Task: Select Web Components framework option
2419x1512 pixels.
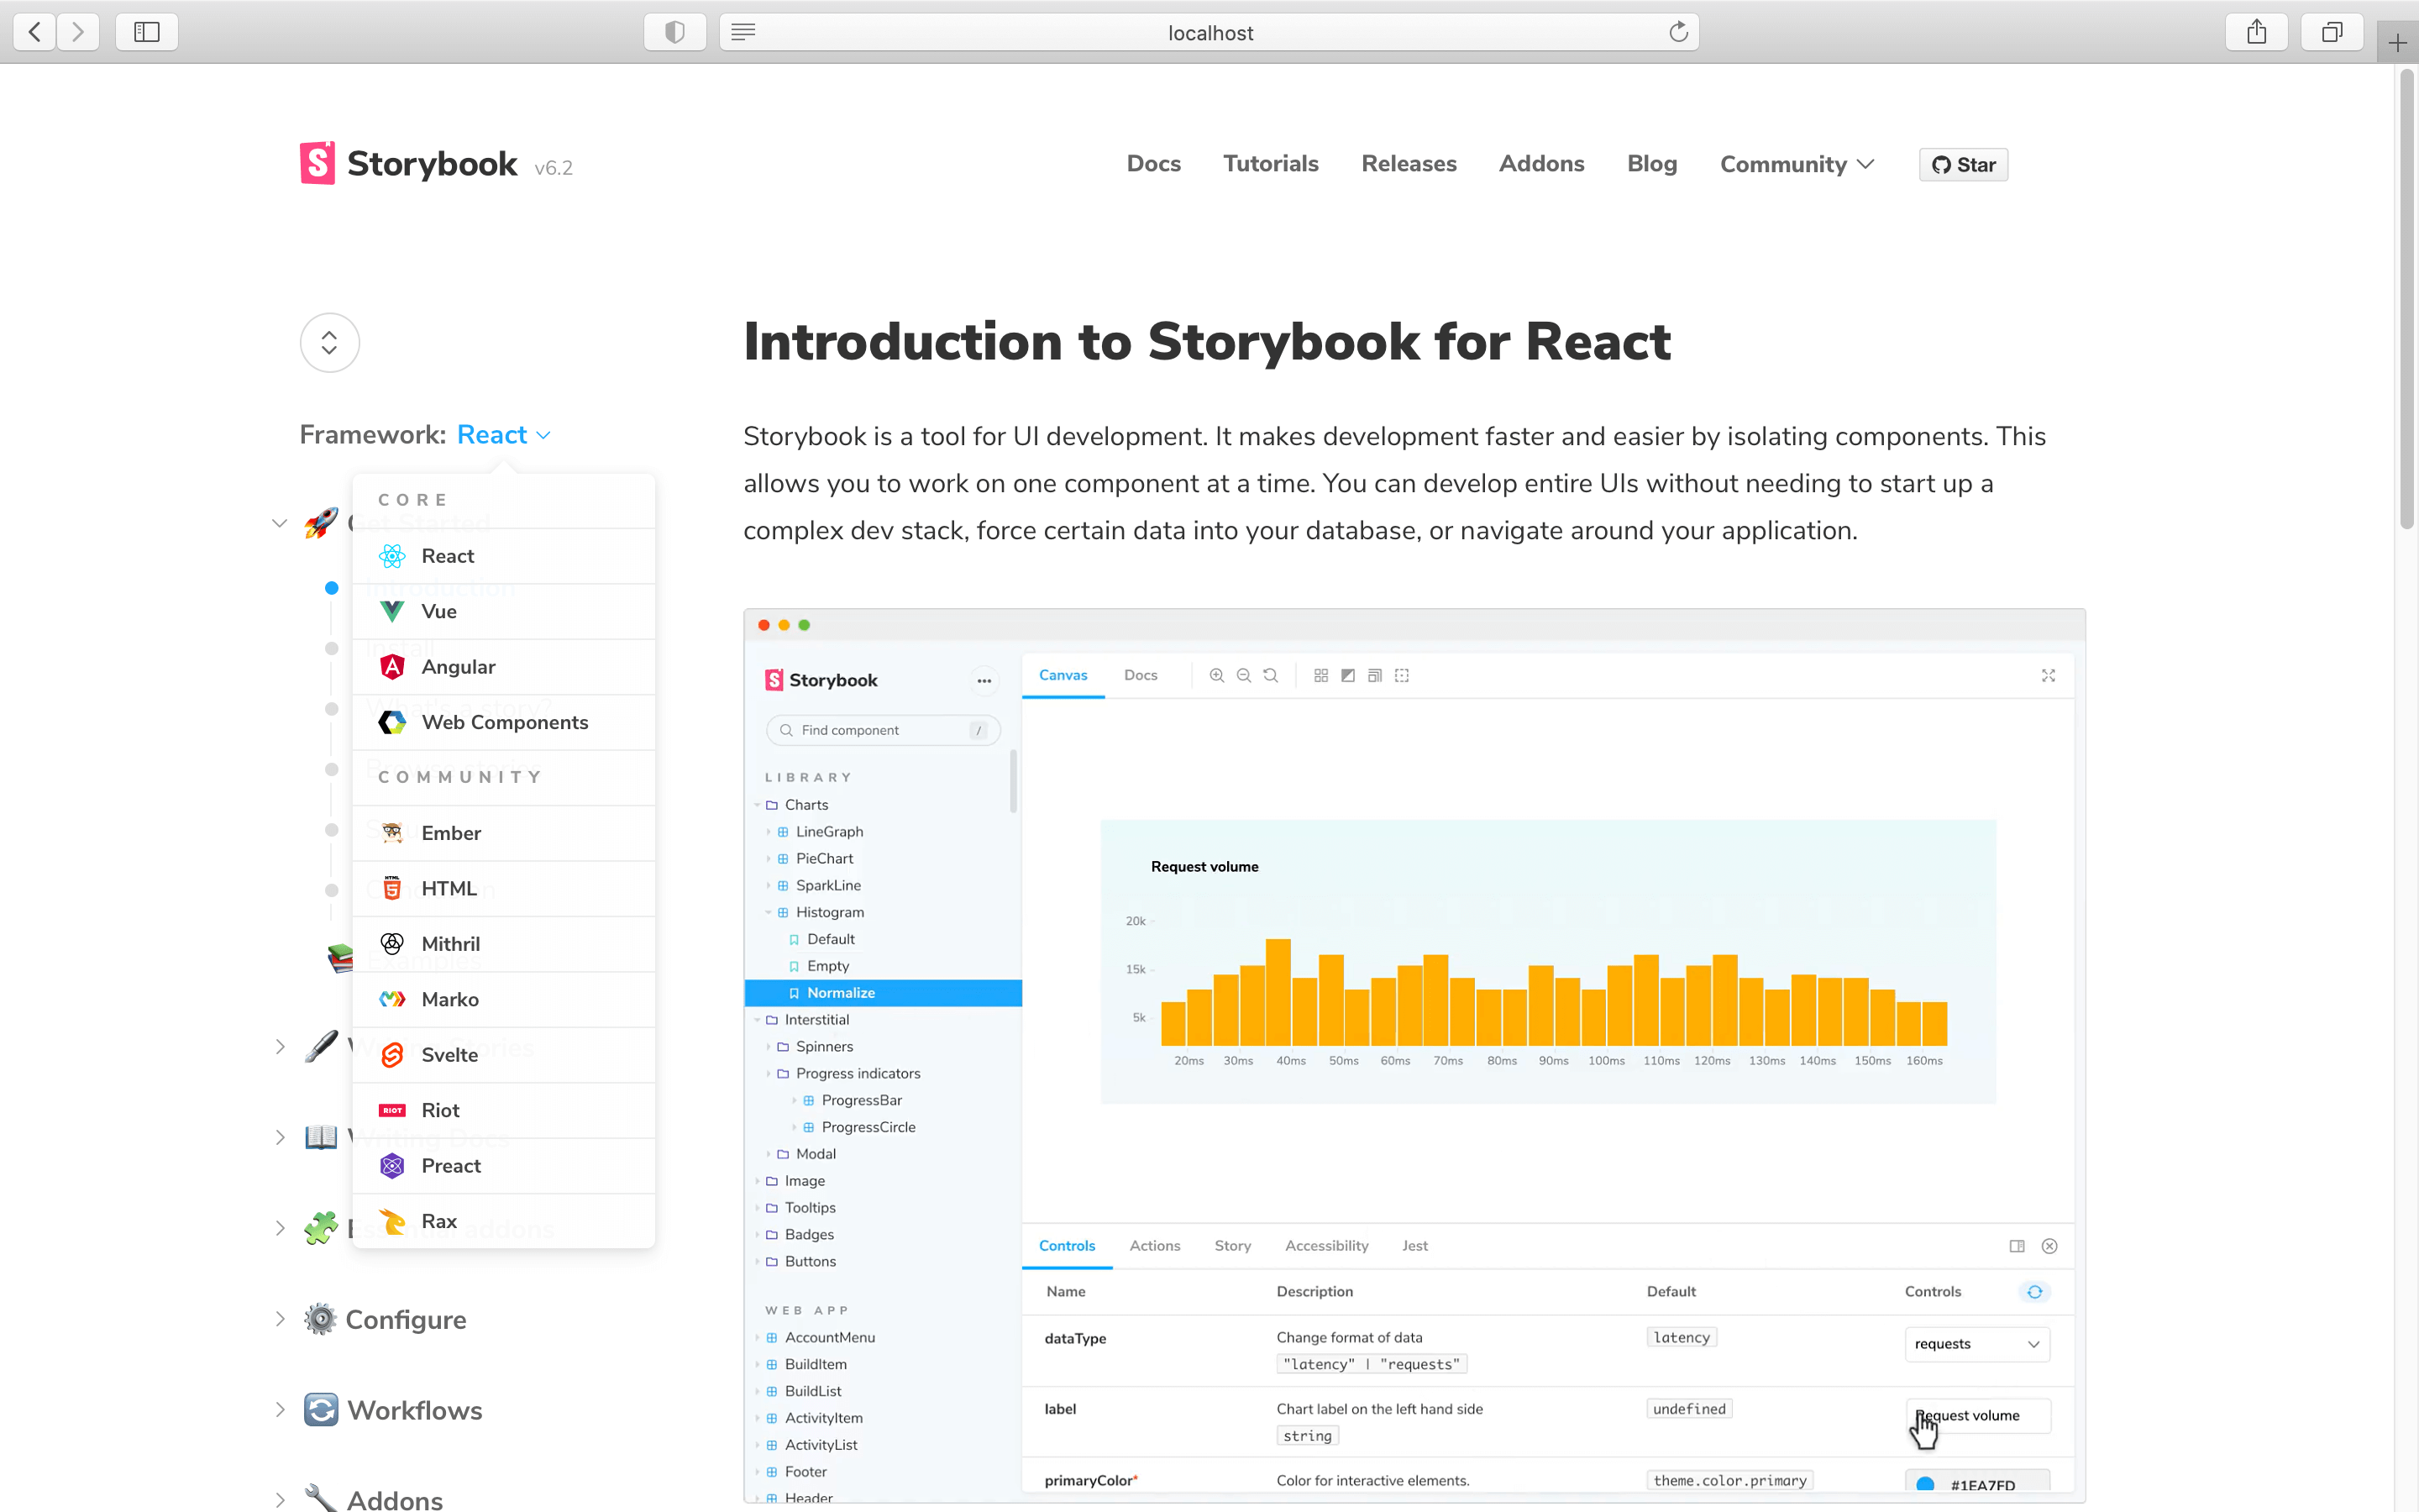Action: pos(504,722)
